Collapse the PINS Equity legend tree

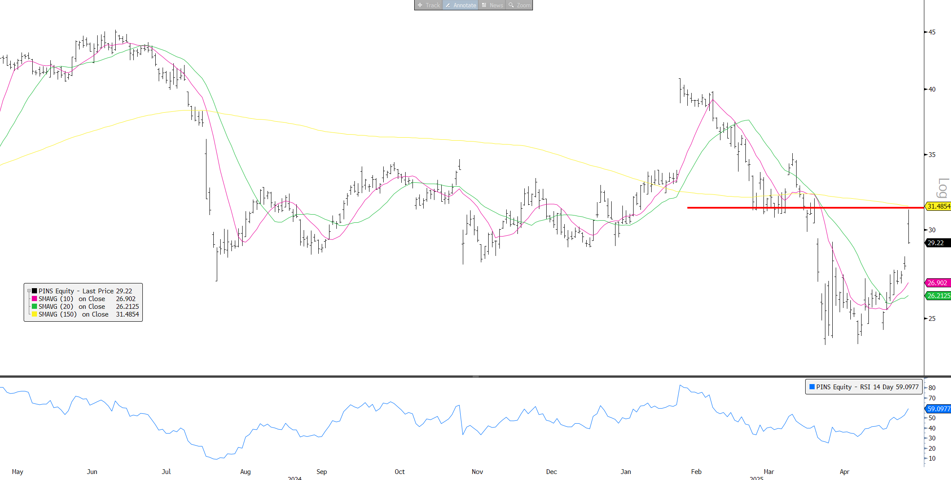tap(29, 291)
